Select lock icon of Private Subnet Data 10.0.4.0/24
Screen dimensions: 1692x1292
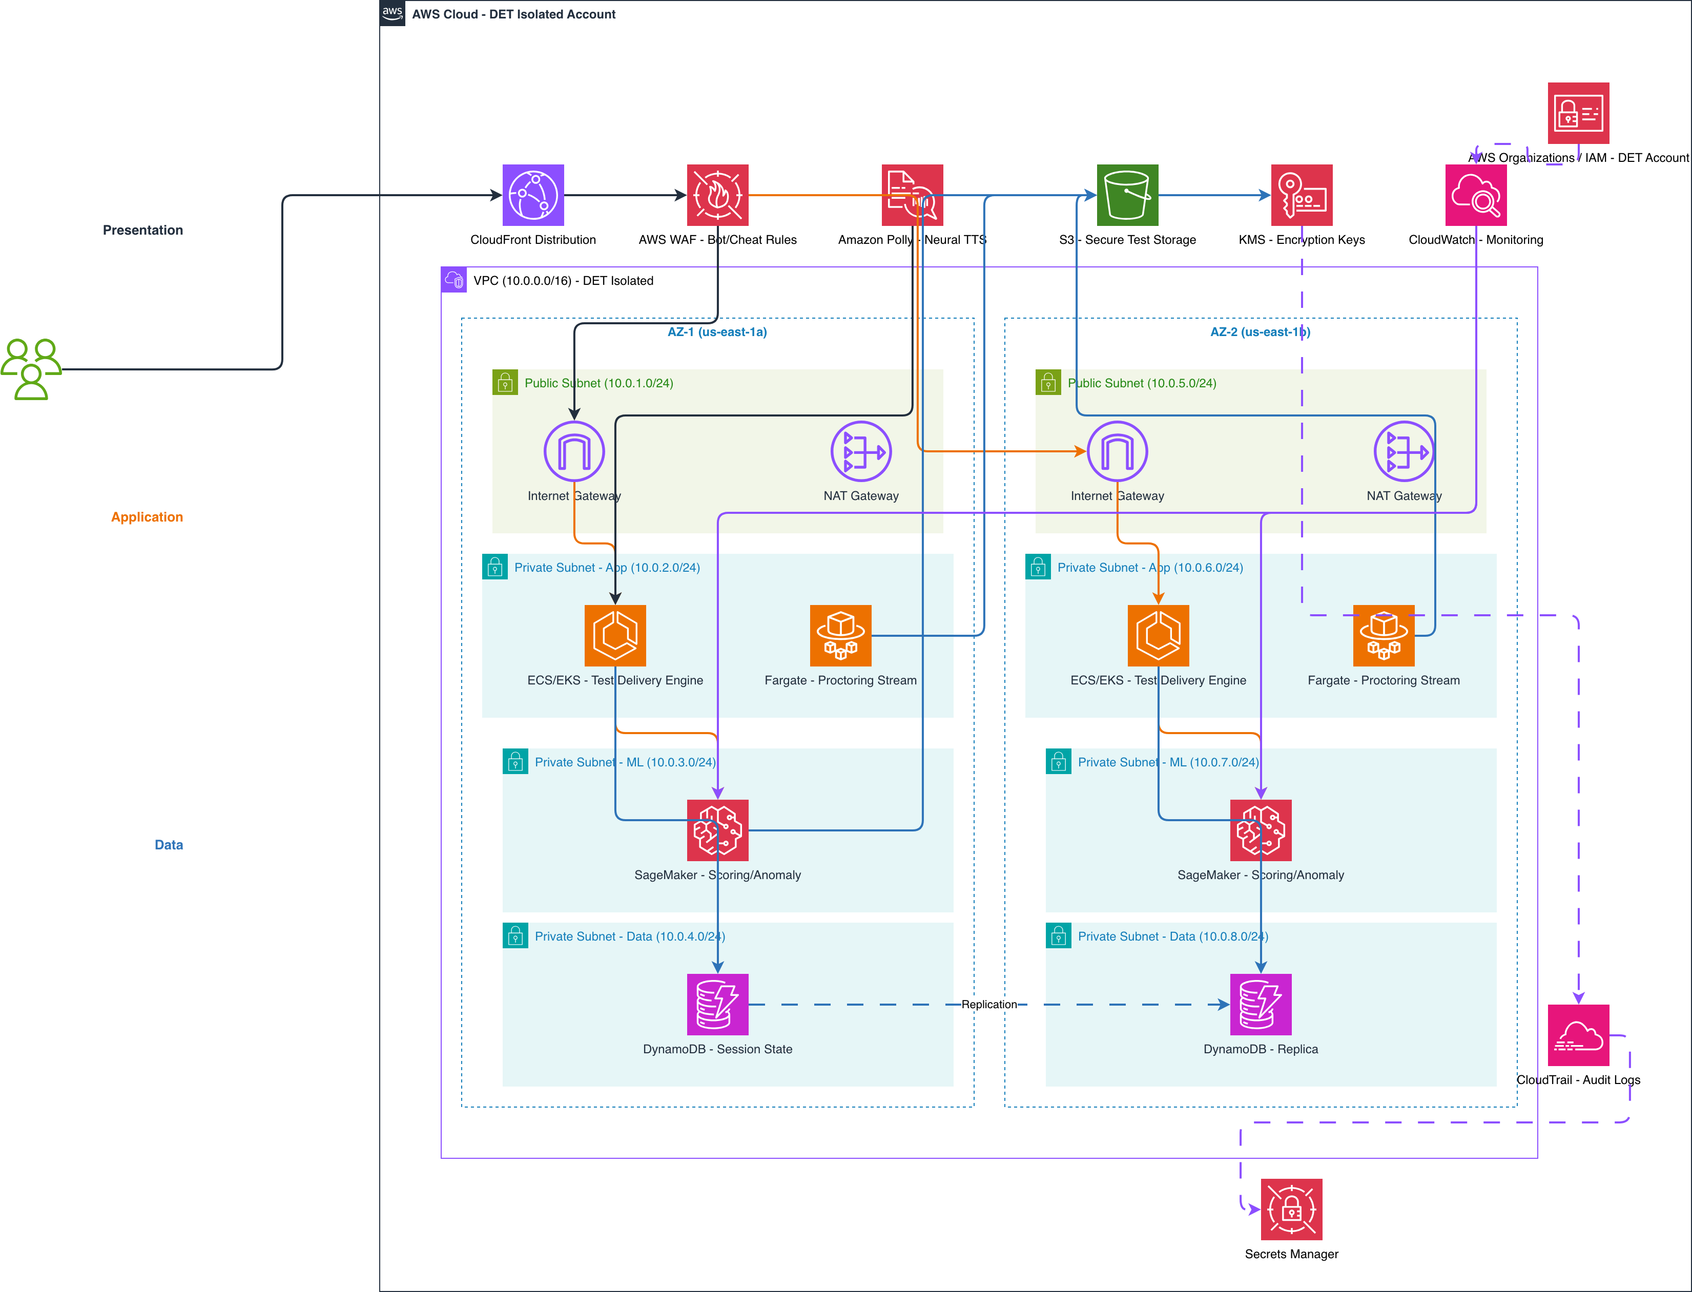(515, 936)
